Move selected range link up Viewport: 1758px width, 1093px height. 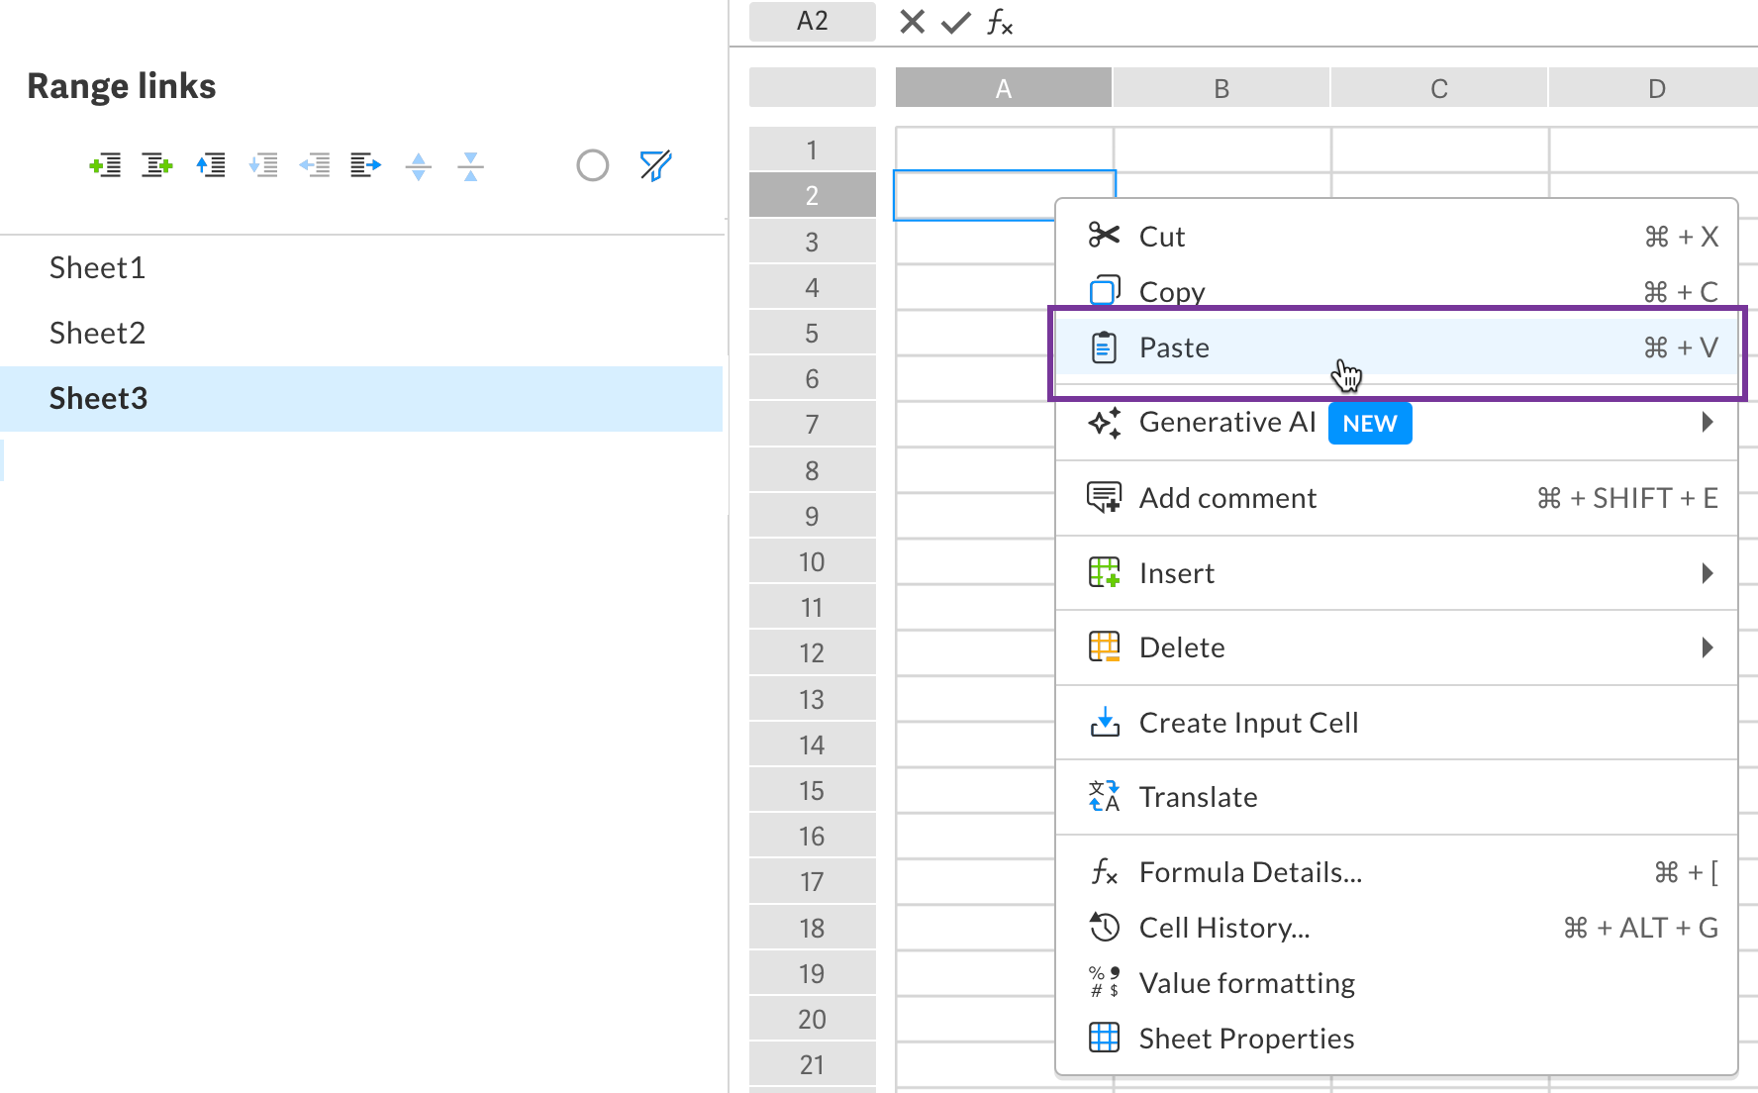tap(210, 165)
